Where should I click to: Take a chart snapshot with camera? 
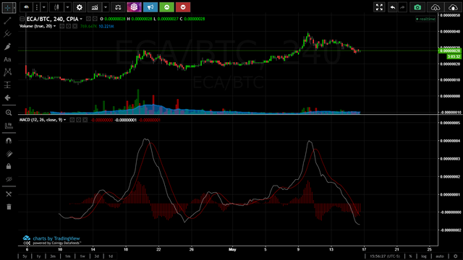[417, 7]
